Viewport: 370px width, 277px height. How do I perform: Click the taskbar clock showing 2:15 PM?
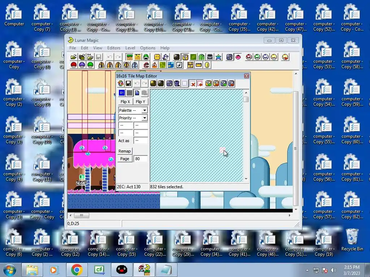pos(352,270)
